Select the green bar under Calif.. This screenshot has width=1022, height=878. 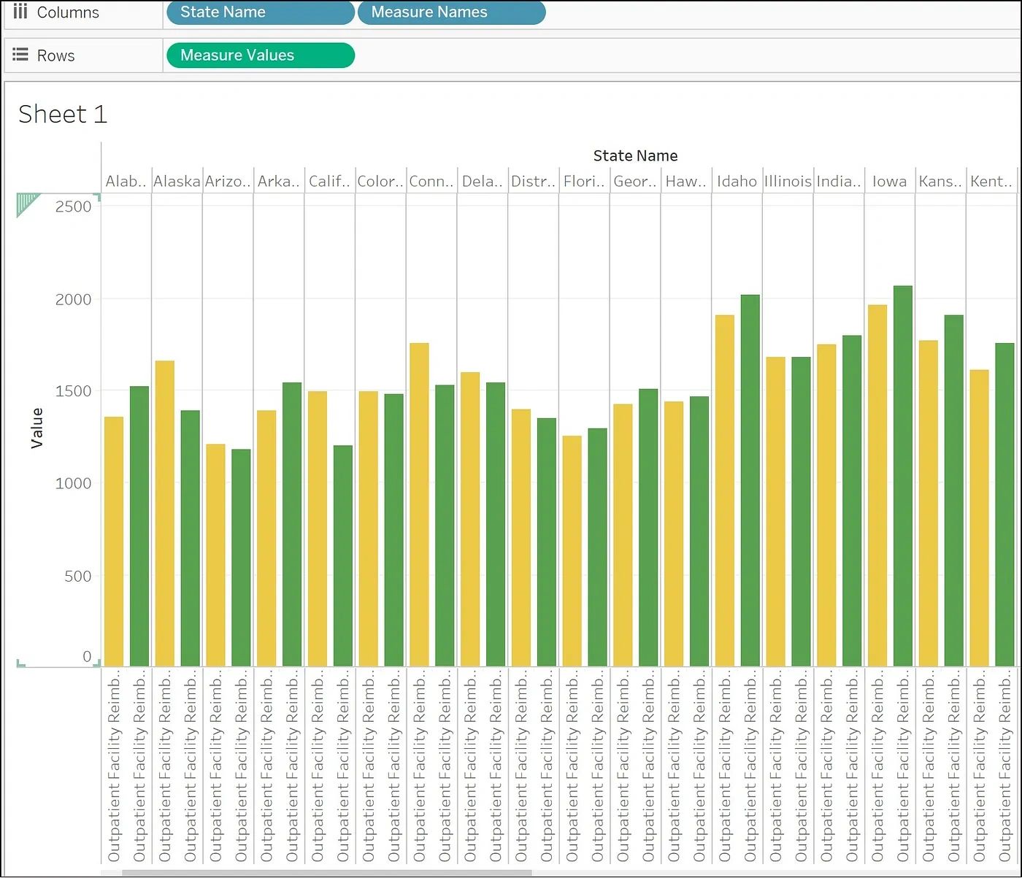[x=342, y=555]
